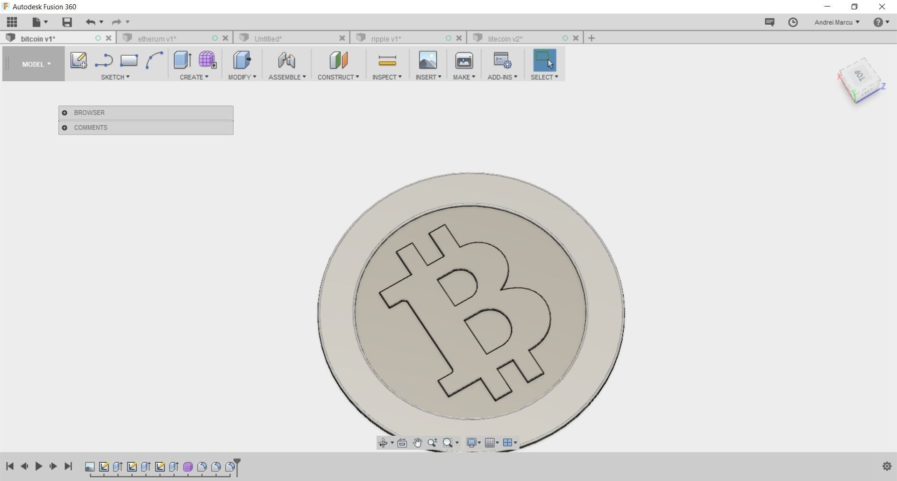This screenshot has height=481, width=897.
Task: Click the Offset Plane construct icon
Action: pyautogui.click(x=338, y=60)
